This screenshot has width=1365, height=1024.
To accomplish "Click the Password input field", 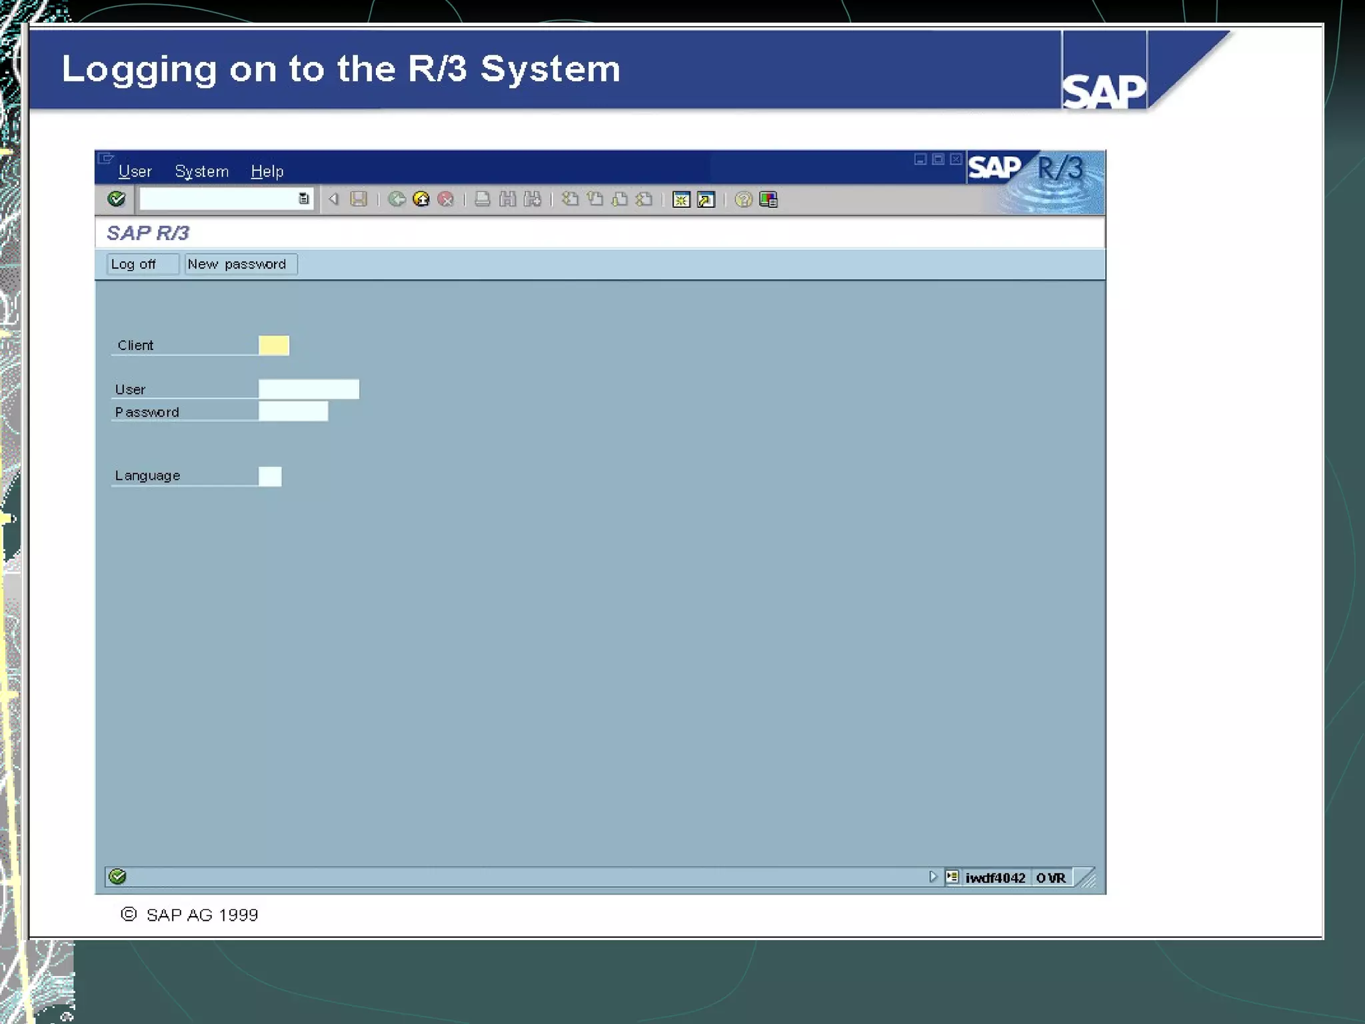I will point(293,411).
